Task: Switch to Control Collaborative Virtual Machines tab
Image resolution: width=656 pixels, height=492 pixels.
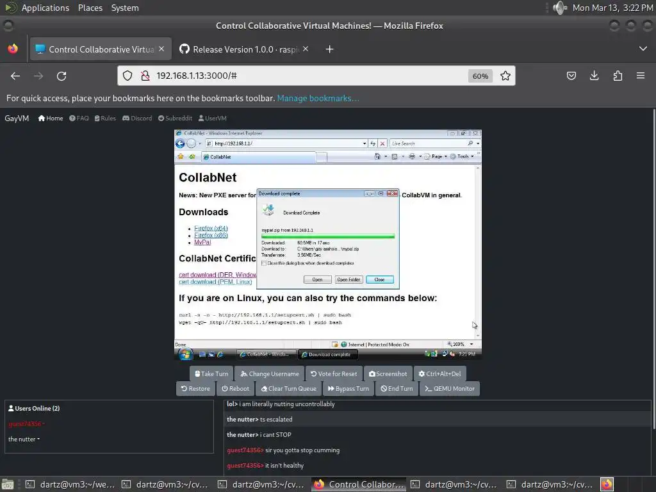Action: (101, 49)
